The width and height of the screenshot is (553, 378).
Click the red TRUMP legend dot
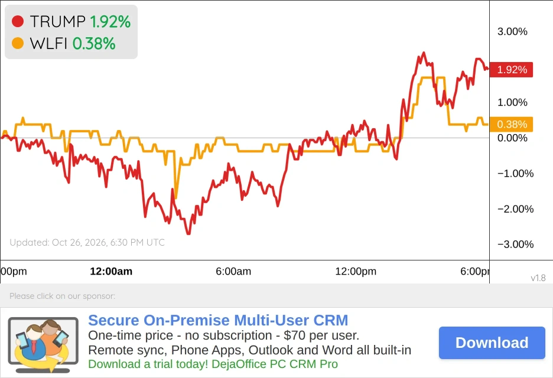tap(18, 21)
